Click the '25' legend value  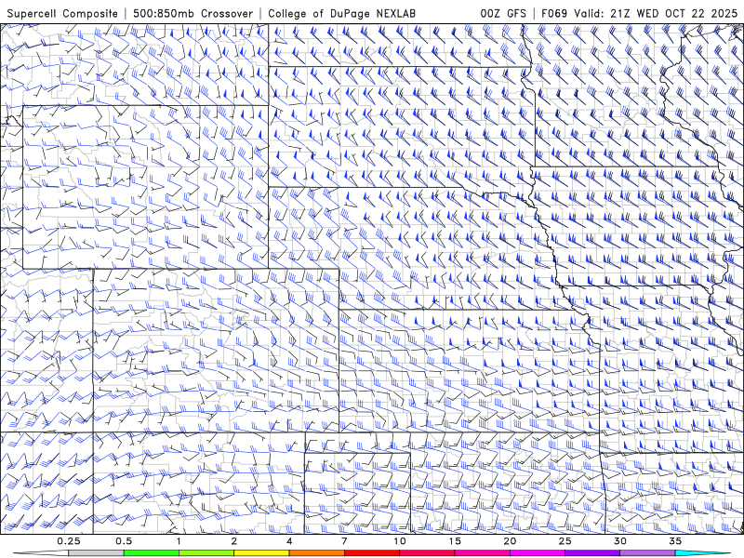(x=565, y=541)
